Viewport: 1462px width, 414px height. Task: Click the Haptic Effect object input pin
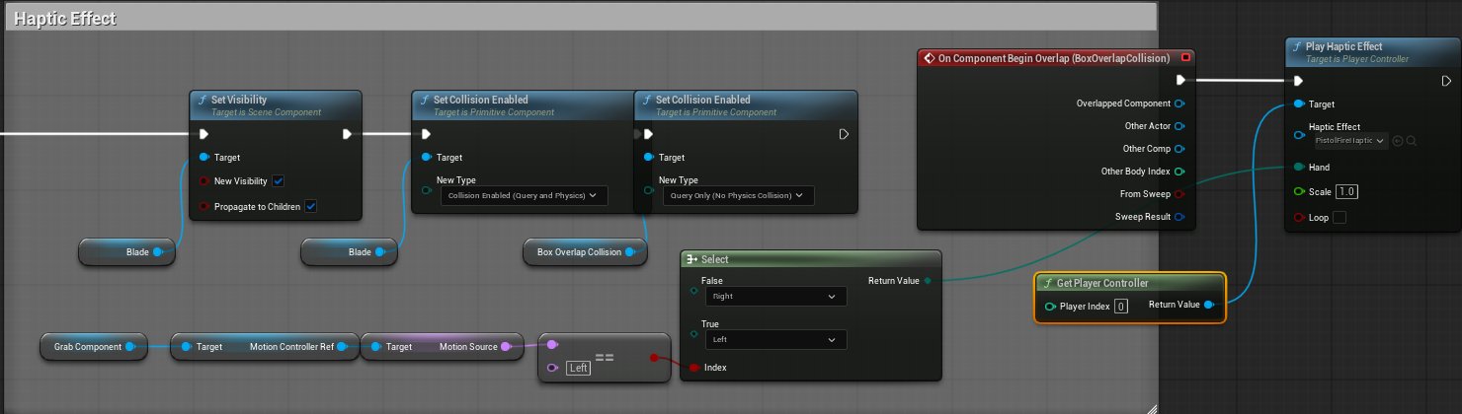pyautogui.click(x=1300, y=134)
